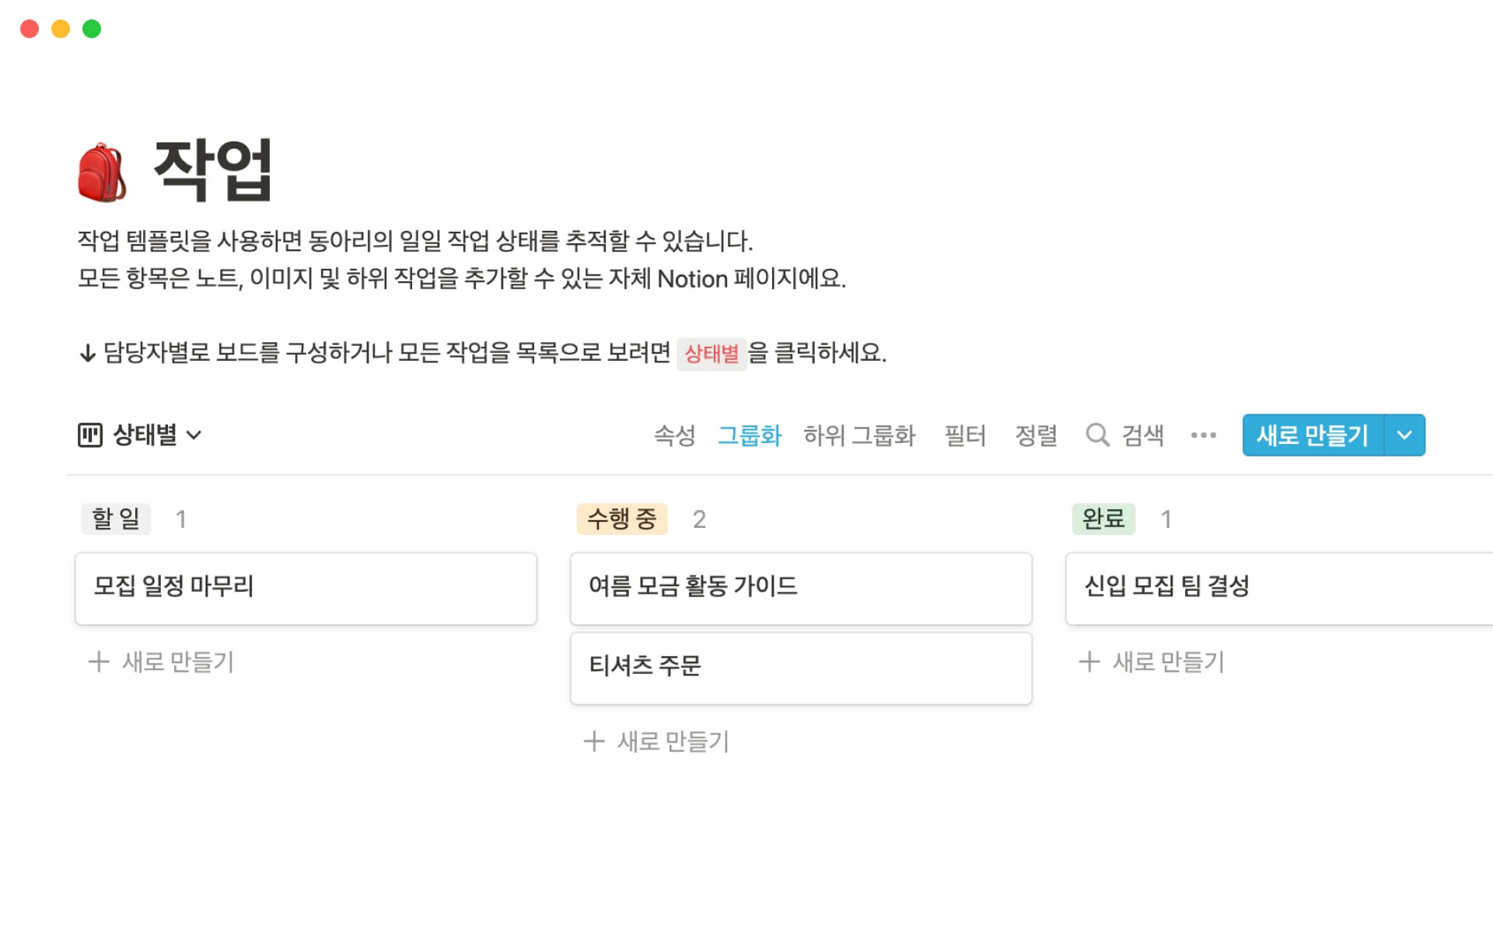Open the three-dot more options menu
The height and width of the screenshot is (933, 1493).
[1203, 435]
